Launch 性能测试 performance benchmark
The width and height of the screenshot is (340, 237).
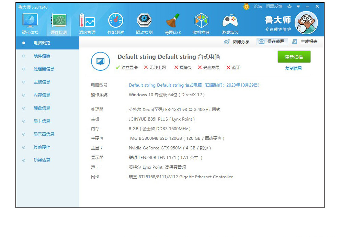click(x=116, y=24)
